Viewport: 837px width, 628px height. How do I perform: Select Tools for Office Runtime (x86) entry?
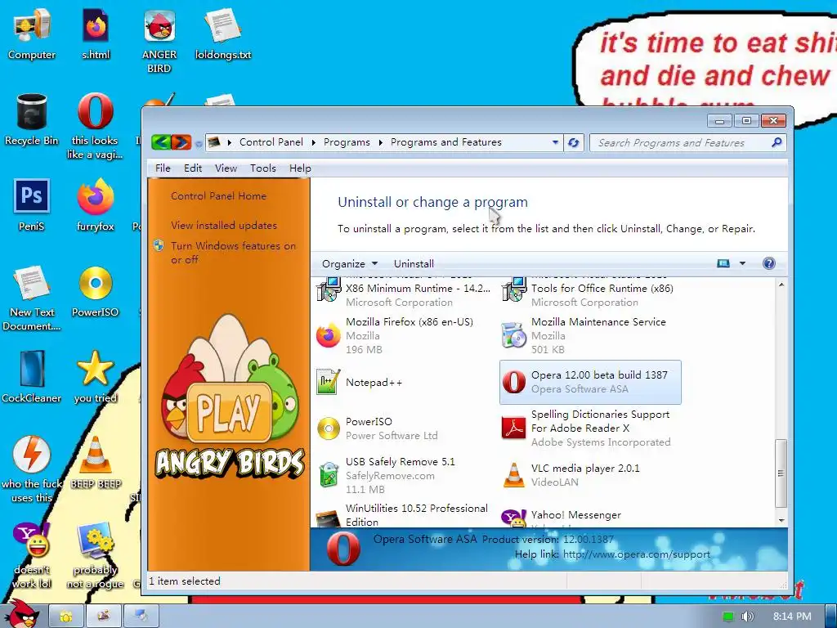[590, 293]
